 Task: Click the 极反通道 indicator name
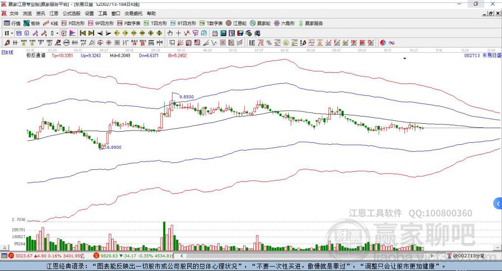(x=36, y=55)
